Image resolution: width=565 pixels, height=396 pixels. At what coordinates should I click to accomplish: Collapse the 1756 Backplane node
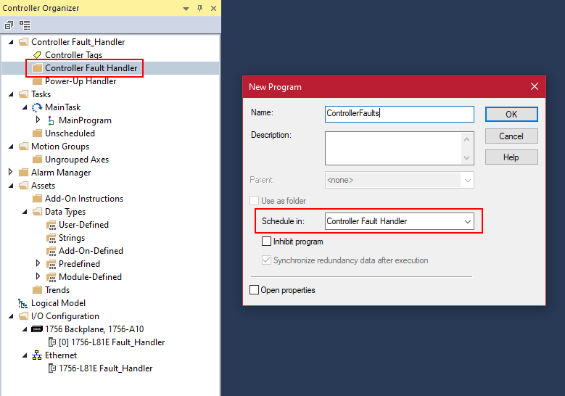(x=25, y=329)
